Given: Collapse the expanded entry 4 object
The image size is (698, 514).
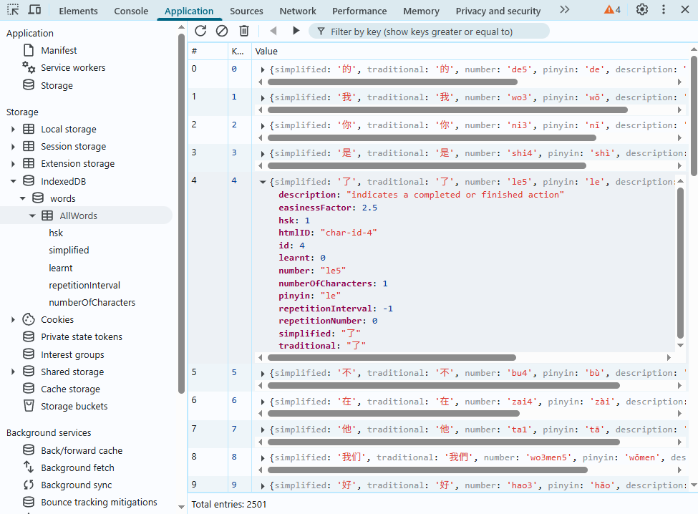Looking at the screenshot, I should click(263, 182).
